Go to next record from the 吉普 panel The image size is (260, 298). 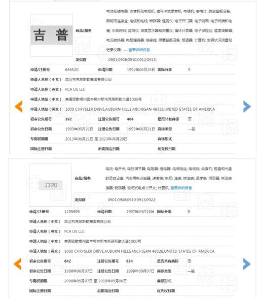[x=247, y=107]
